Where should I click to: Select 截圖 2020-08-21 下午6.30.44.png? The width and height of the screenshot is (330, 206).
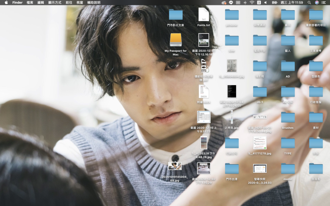pos(260,117)
